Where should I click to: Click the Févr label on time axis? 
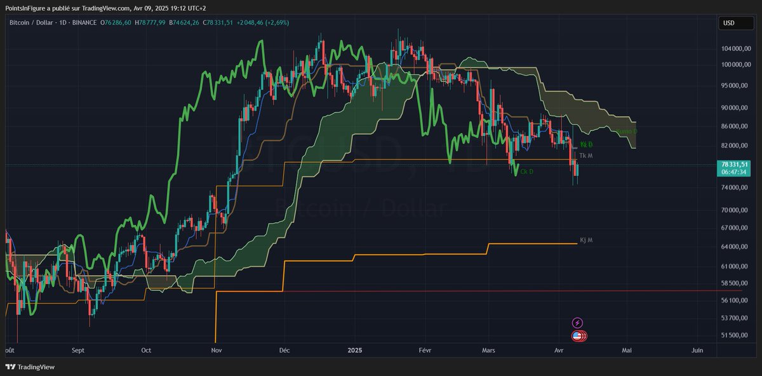pyautogui.click(x=425, y=350)
